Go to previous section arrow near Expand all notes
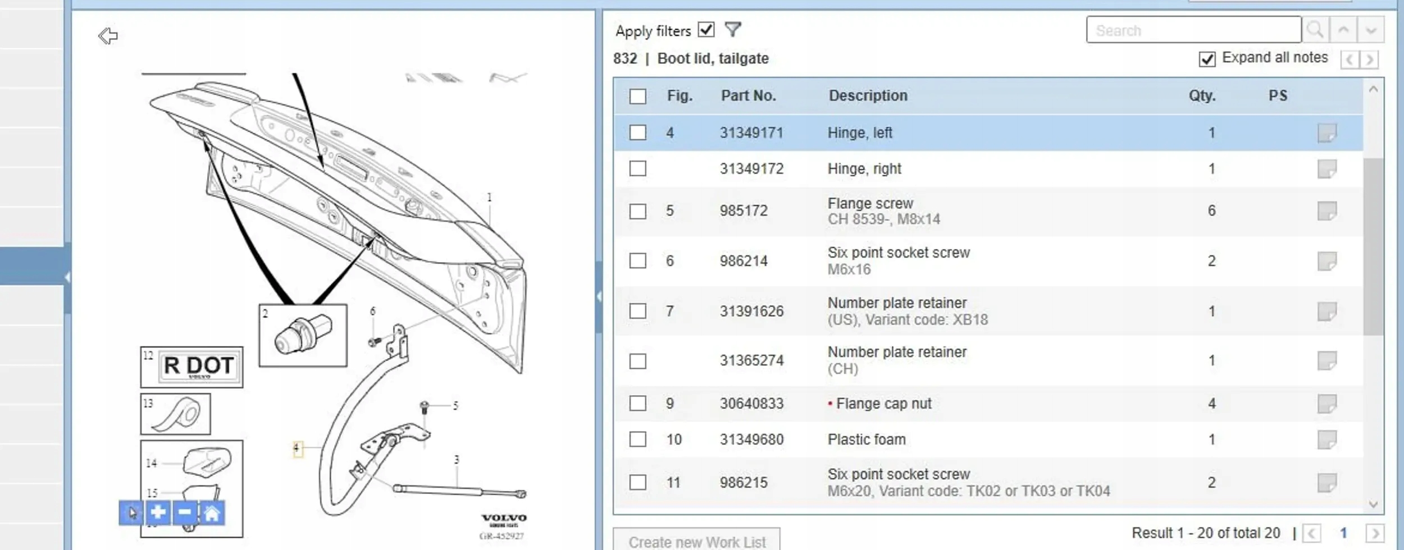 [x=1350, y=59]
